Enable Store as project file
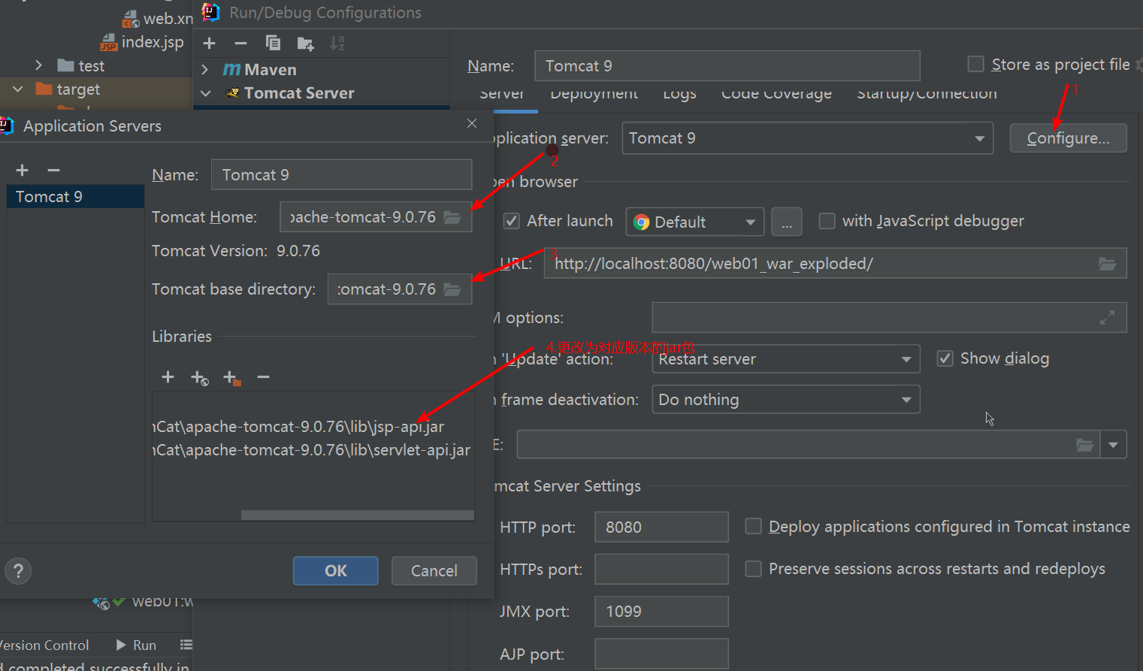The height and width of the screenshot is (671, 1143). pos(975,64)
